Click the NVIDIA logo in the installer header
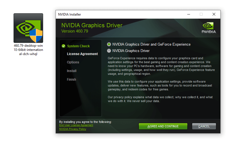 pos(209,28)
